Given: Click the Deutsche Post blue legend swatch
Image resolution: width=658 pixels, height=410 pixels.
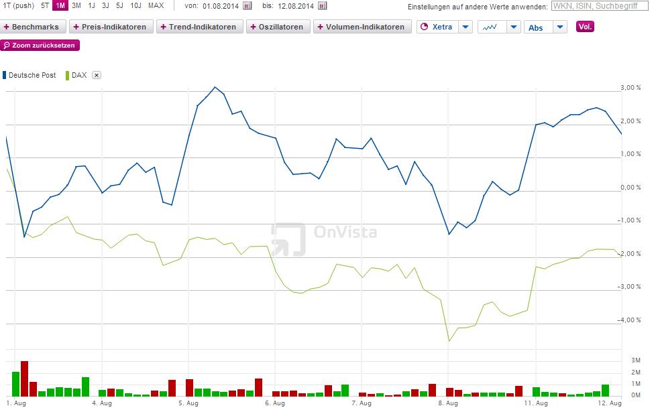Looking at the screenshot, I should [5, 76].
